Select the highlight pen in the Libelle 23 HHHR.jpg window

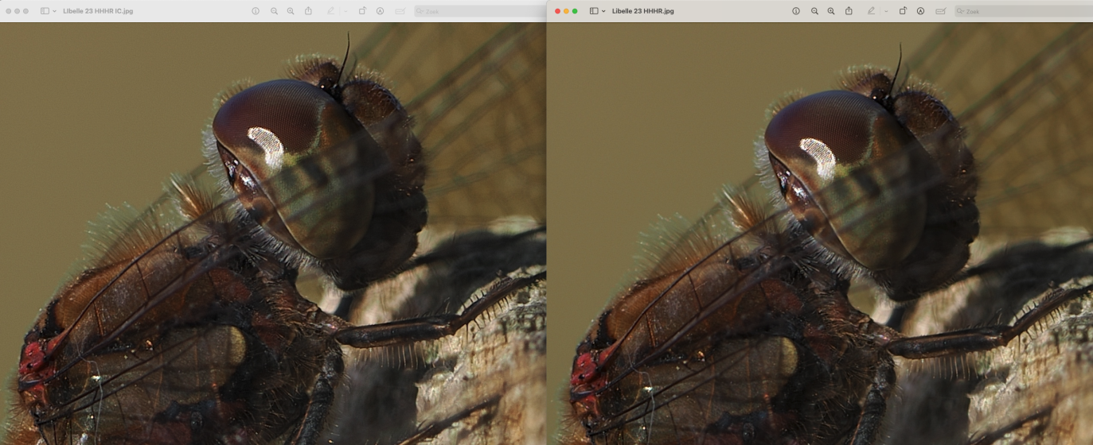(871, 11)
